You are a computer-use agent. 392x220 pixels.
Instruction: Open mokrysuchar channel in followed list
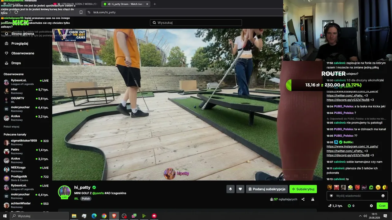pos(26,109)
